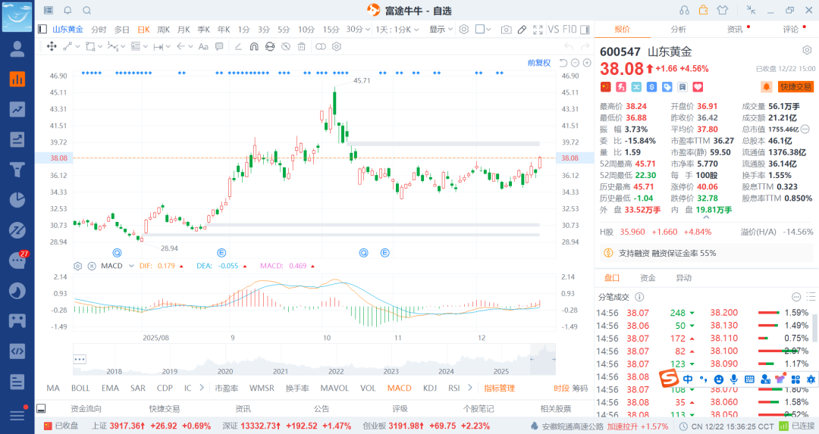The image size is (819, 434).
Task: Toggle the compact window mode arrows icon
Action: click(x=751, y=10)
